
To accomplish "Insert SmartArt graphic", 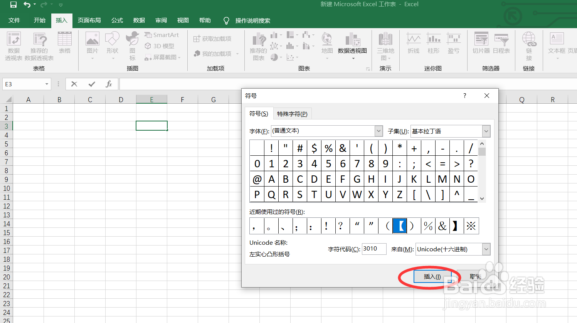I will (x=162, y=35).
